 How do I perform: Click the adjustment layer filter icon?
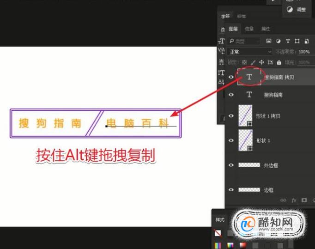(x=278, y=41)
